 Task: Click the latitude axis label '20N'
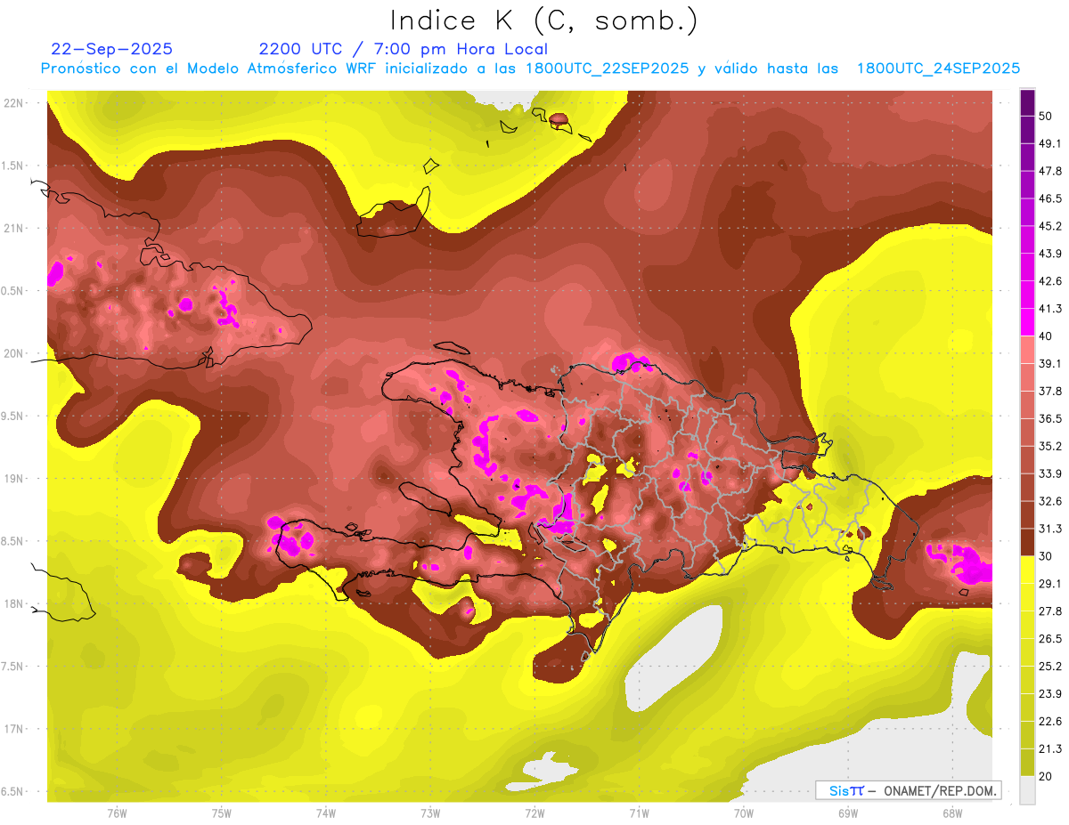click(12, 353)
